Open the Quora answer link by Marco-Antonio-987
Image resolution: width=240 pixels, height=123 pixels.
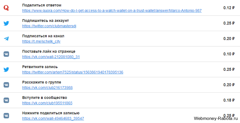click(x=112, y=11)
